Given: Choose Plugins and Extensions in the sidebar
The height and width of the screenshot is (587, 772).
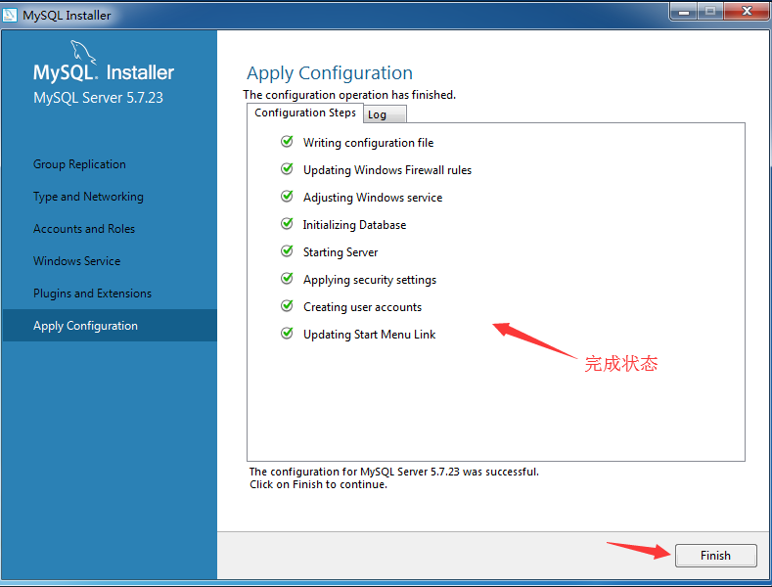Looking at the screenshot, I should click(x=92, y=293).
